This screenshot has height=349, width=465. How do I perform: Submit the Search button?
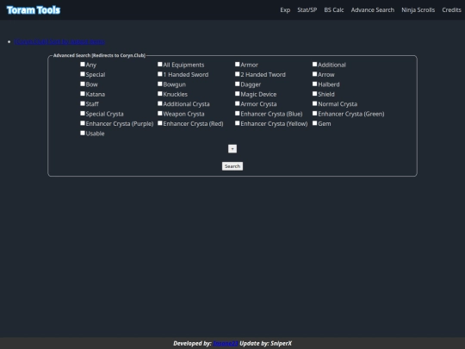[x=232, y=166]
